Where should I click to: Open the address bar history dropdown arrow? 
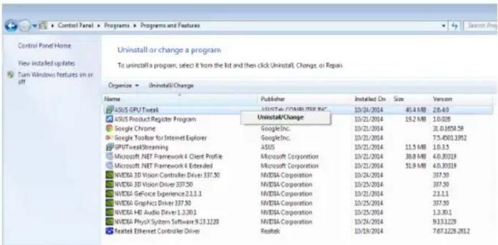444,26
